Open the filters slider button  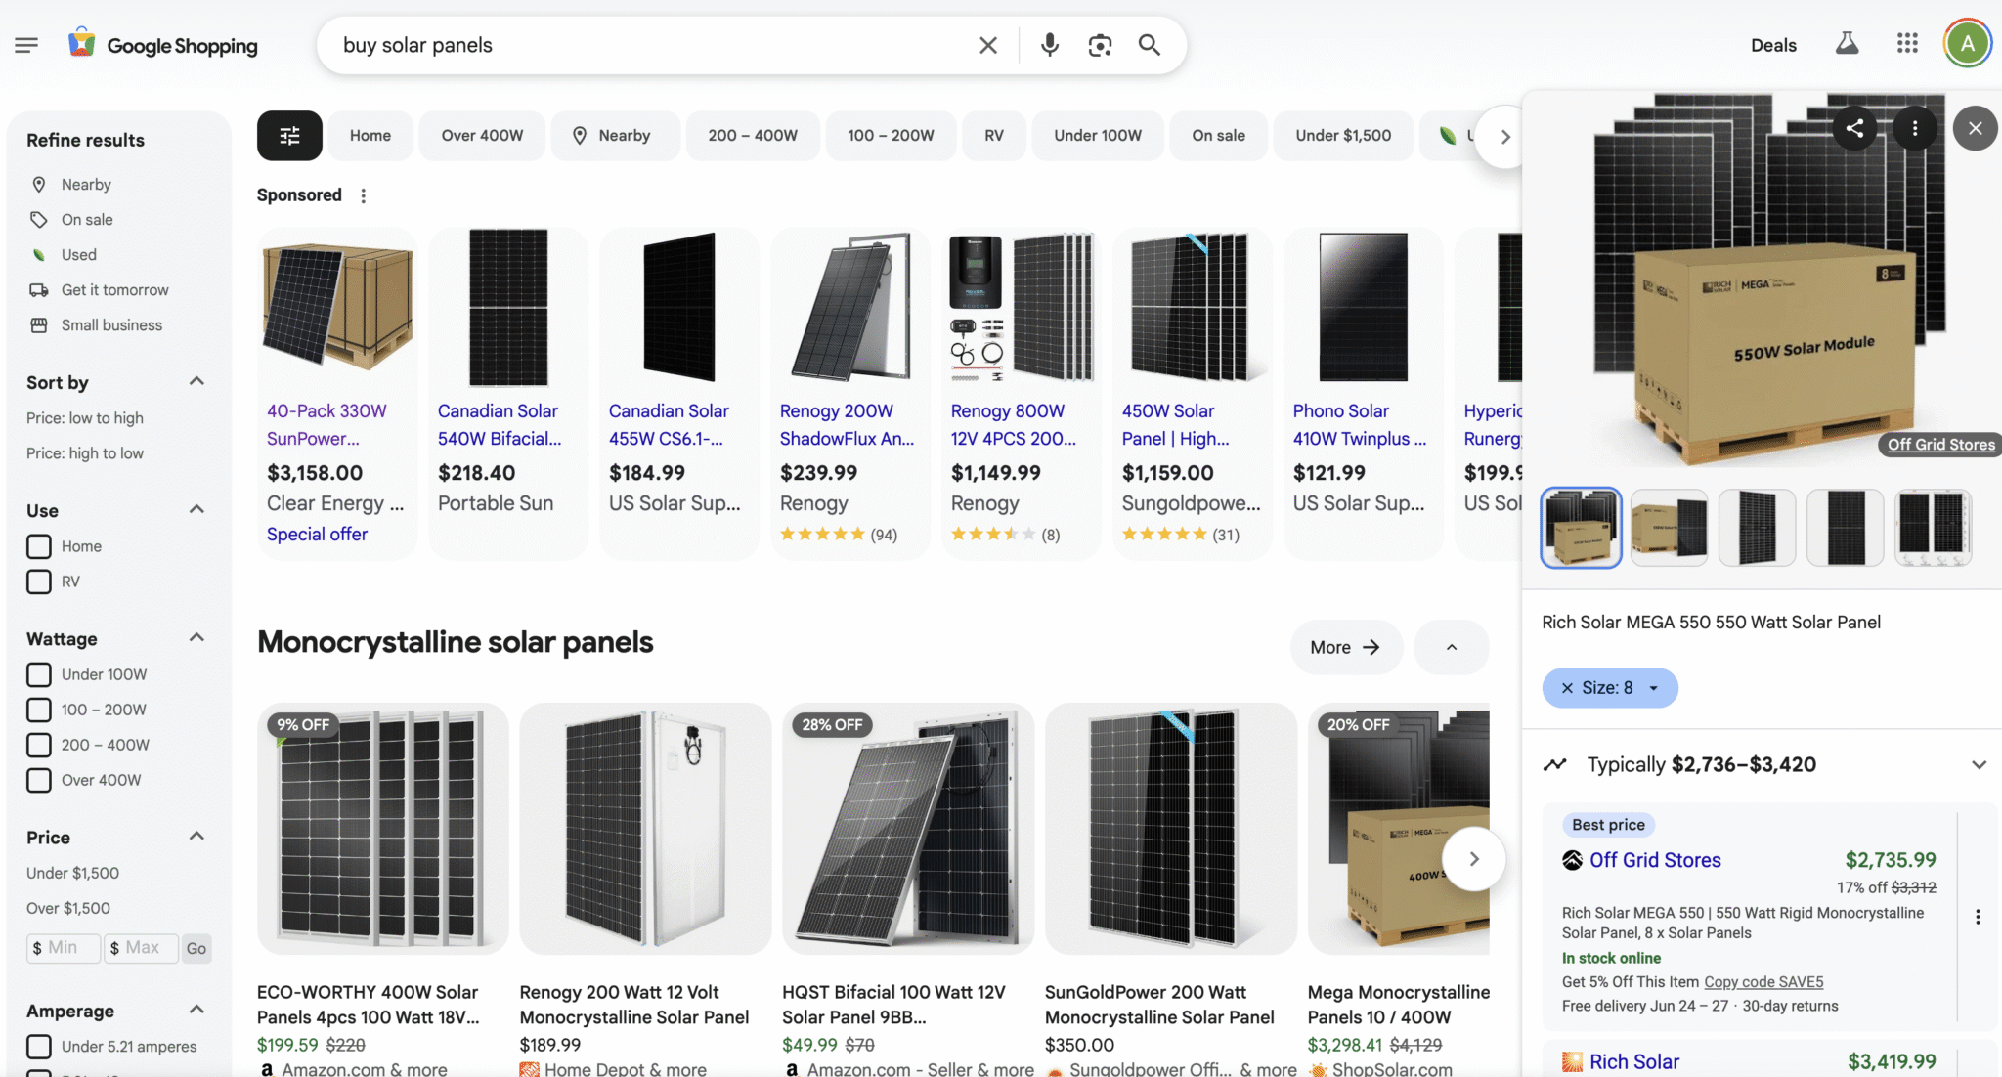tap(289, 136)
